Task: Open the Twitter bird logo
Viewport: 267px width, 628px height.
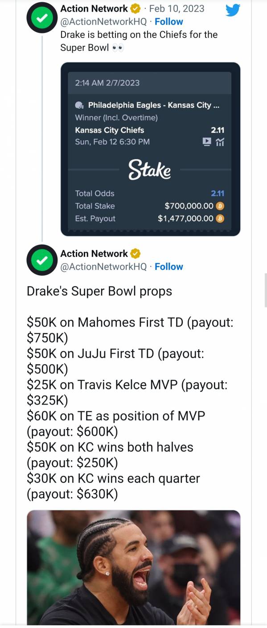Action: (233, 9)
